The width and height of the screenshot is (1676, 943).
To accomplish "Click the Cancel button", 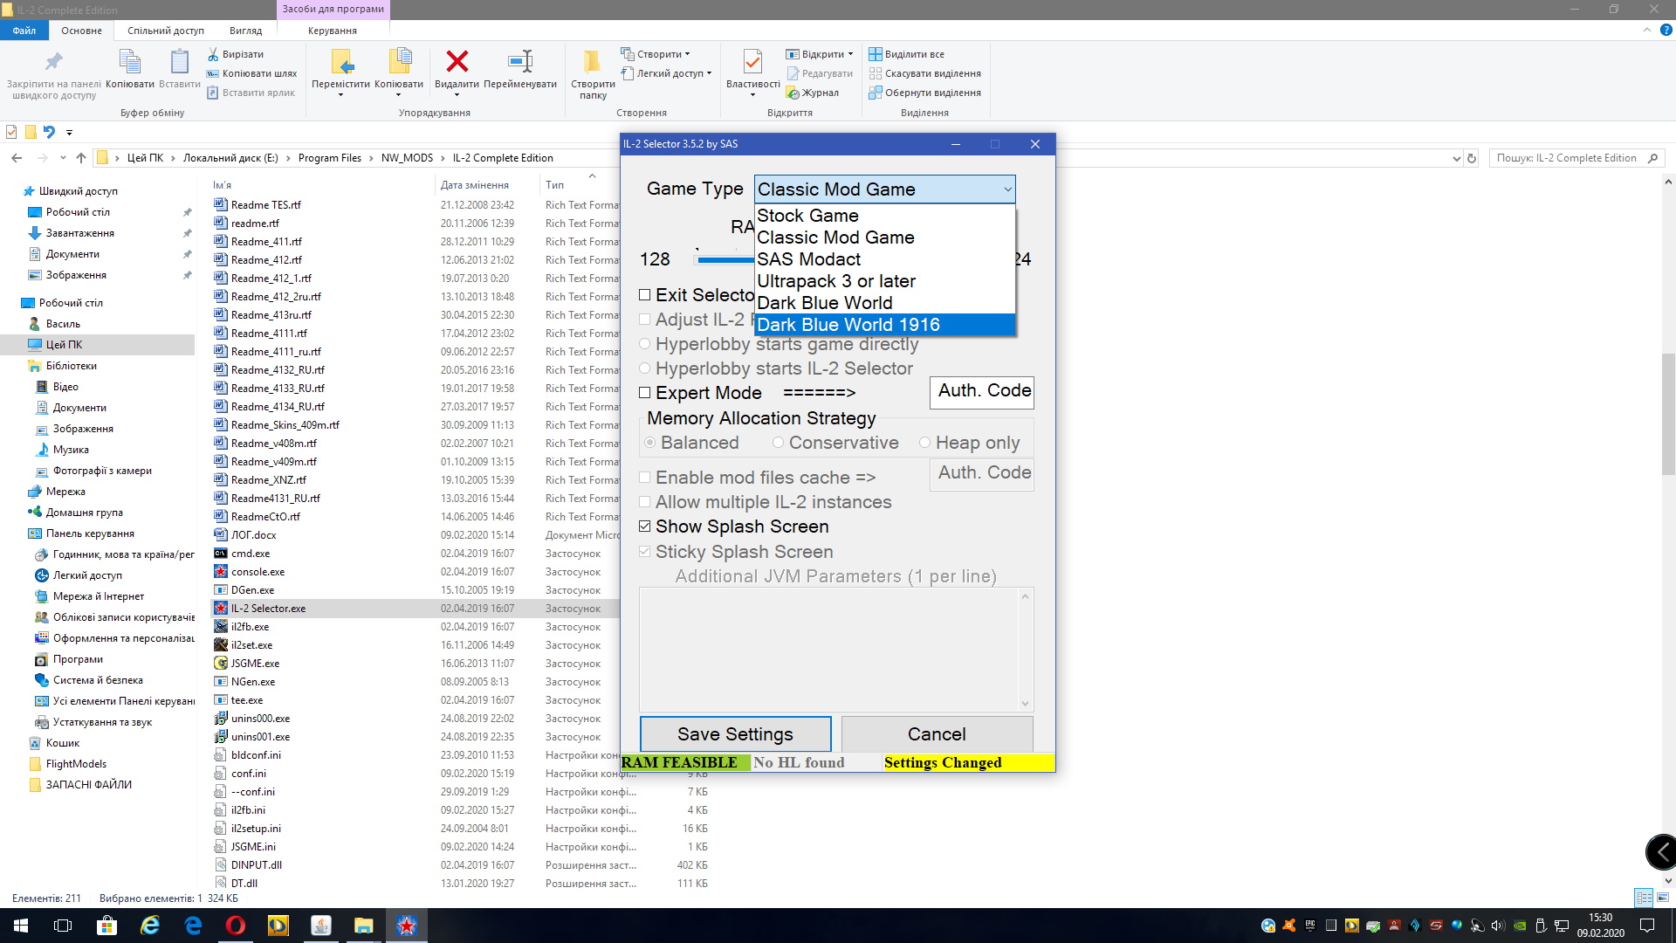I will (x=937, y=734).
